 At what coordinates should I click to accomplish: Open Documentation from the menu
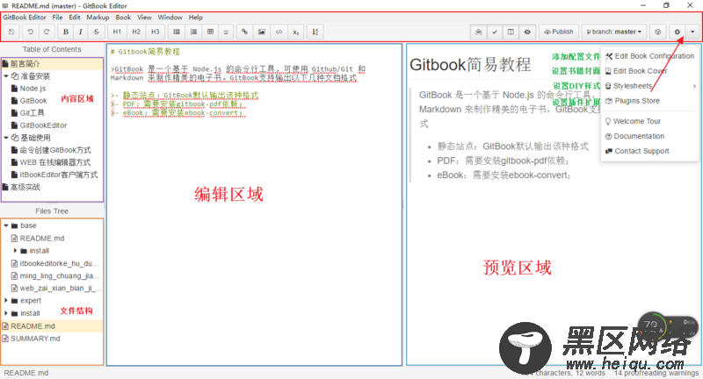tap(649, 136)
